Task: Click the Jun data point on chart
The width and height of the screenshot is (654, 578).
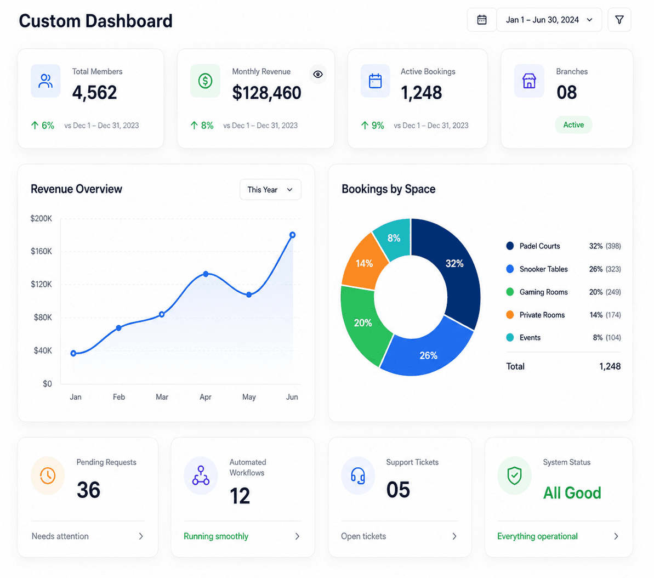Action: click(292, 235)
